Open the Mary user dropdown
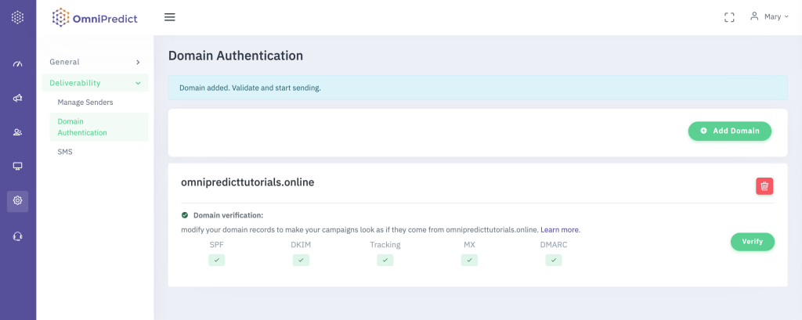802x320 pixels. (x=768, y=16)
